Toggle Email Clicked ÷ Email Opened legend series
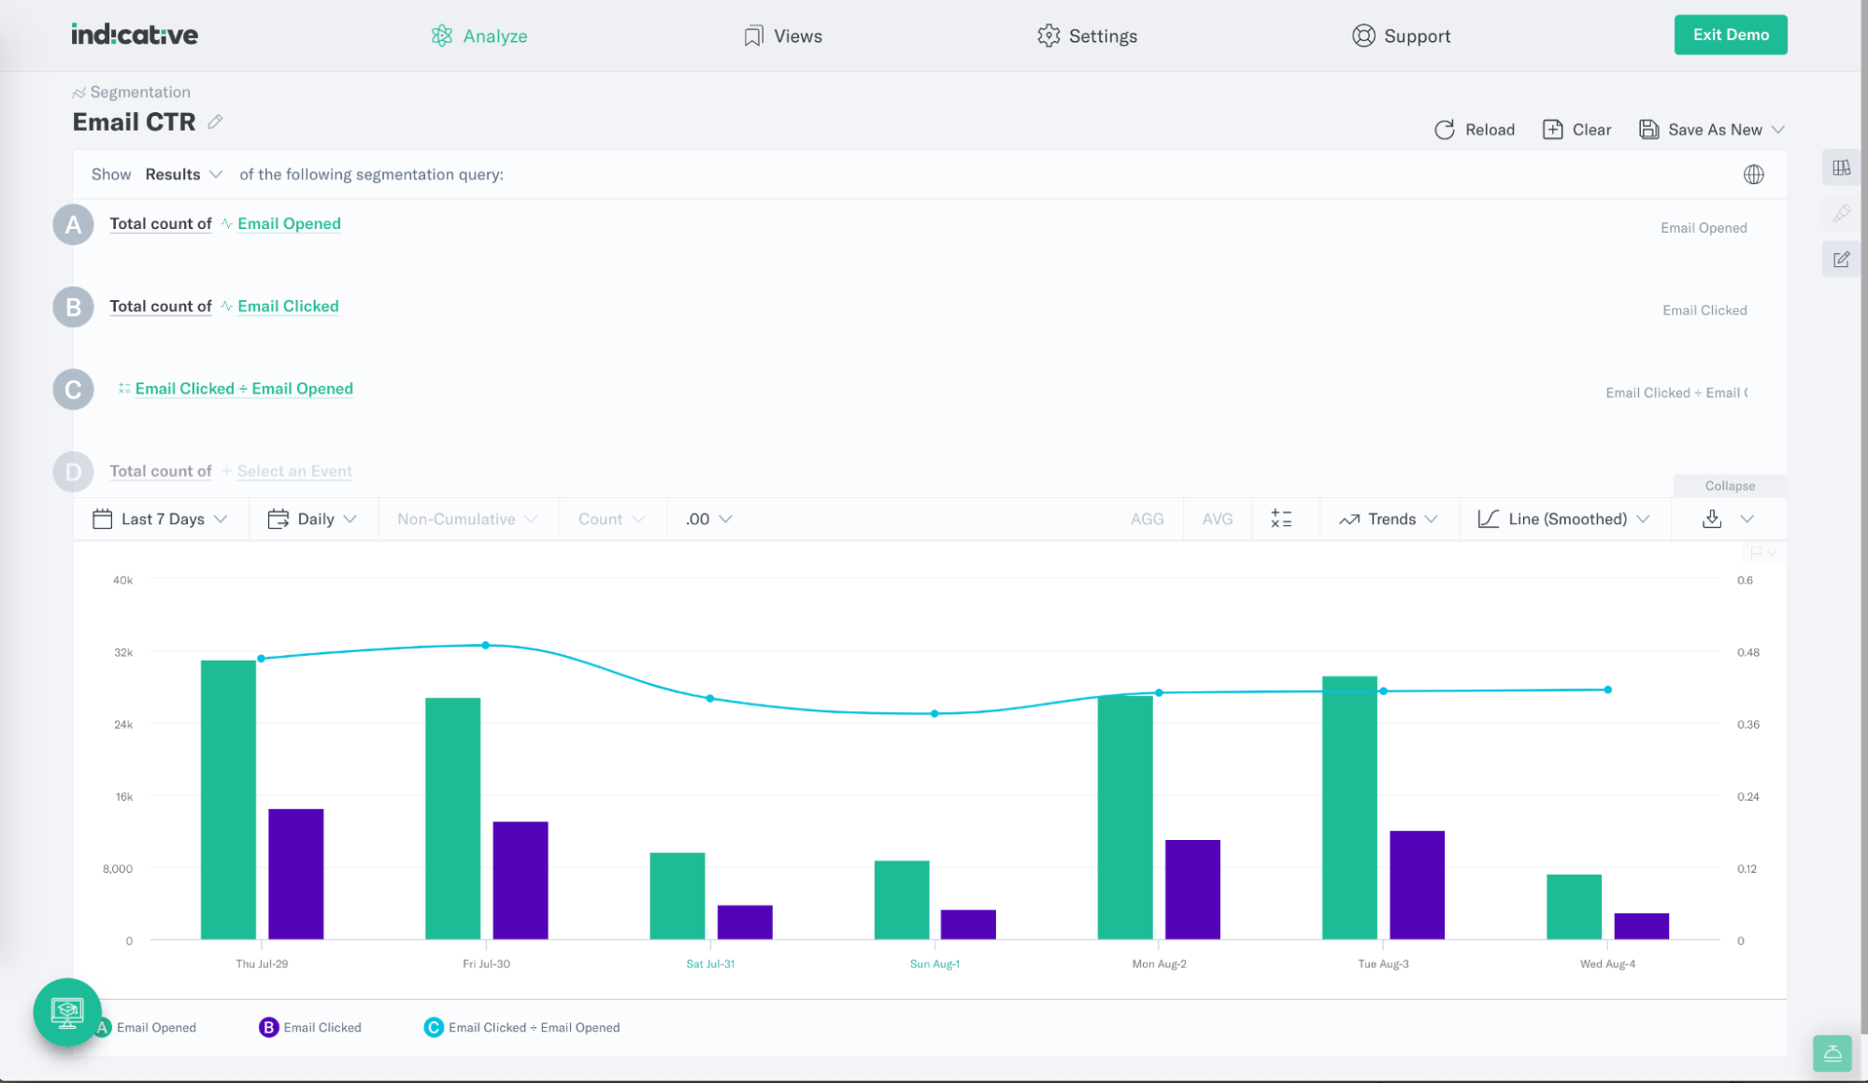This screenshot has height=1083, width=1868. [534, 1027]
